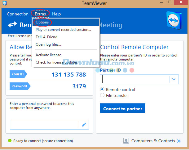Expand the Partner ID dropdown arrow
Viewport: 189px width, 150px height.
pyautogui.click(x=174, y=79)
